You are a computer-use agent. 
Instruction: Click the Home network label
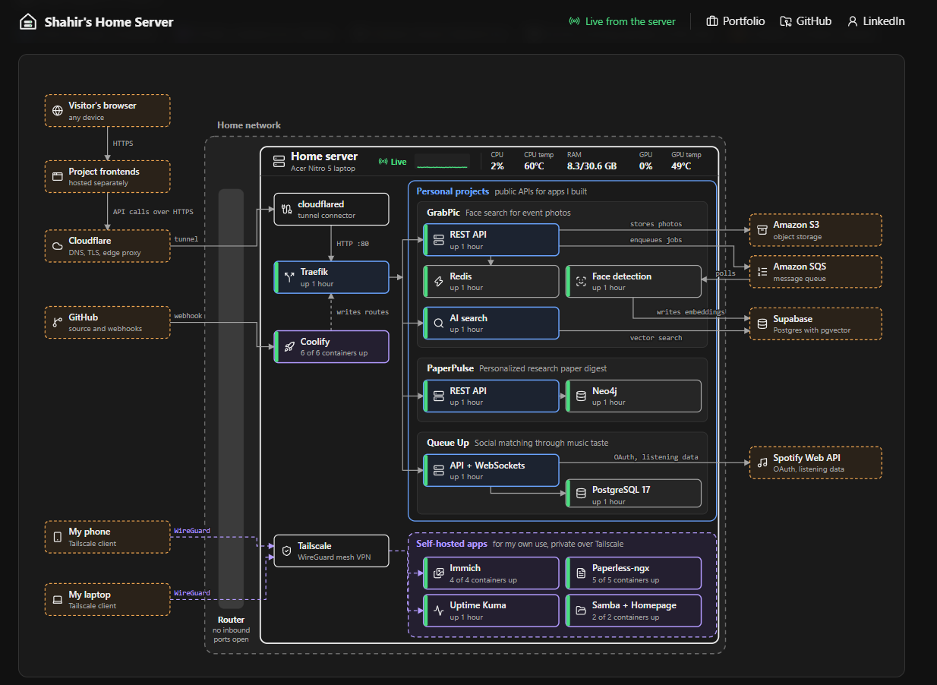coord(249,125)
